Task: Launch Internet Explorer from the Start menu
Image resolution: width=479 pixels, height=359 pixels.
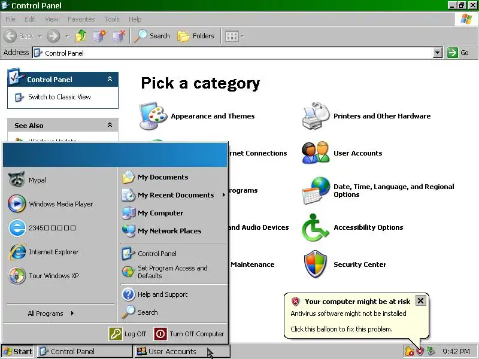Action: (x=59, y=252)
